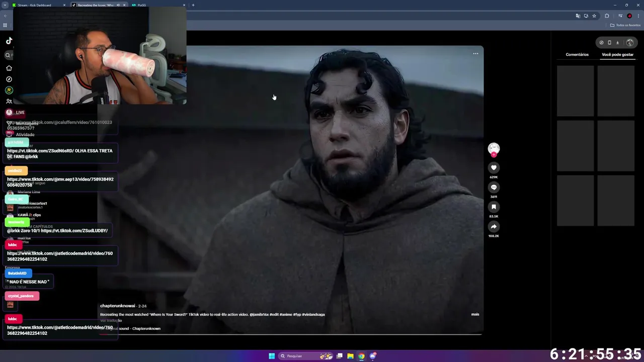This screenshot has height=362, width=644.
Task: Open Chrome profile avatar
Action: 629,16
